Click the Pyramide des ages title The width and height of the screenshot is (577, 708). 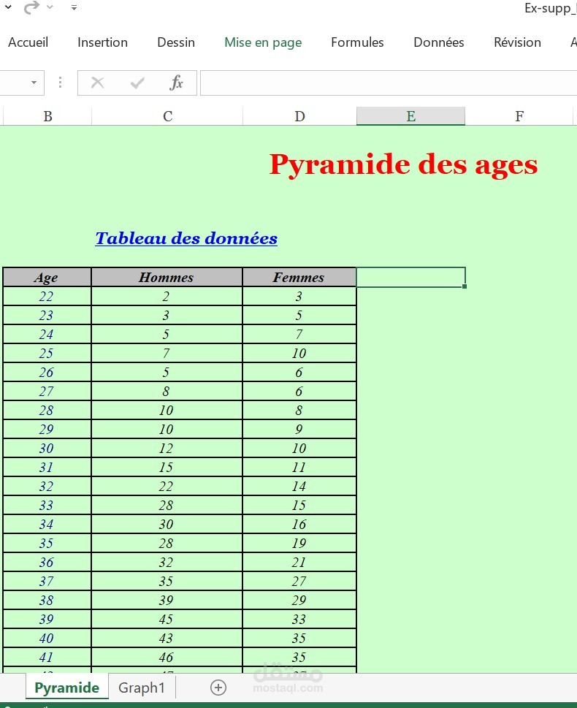[x=404, y=165]
